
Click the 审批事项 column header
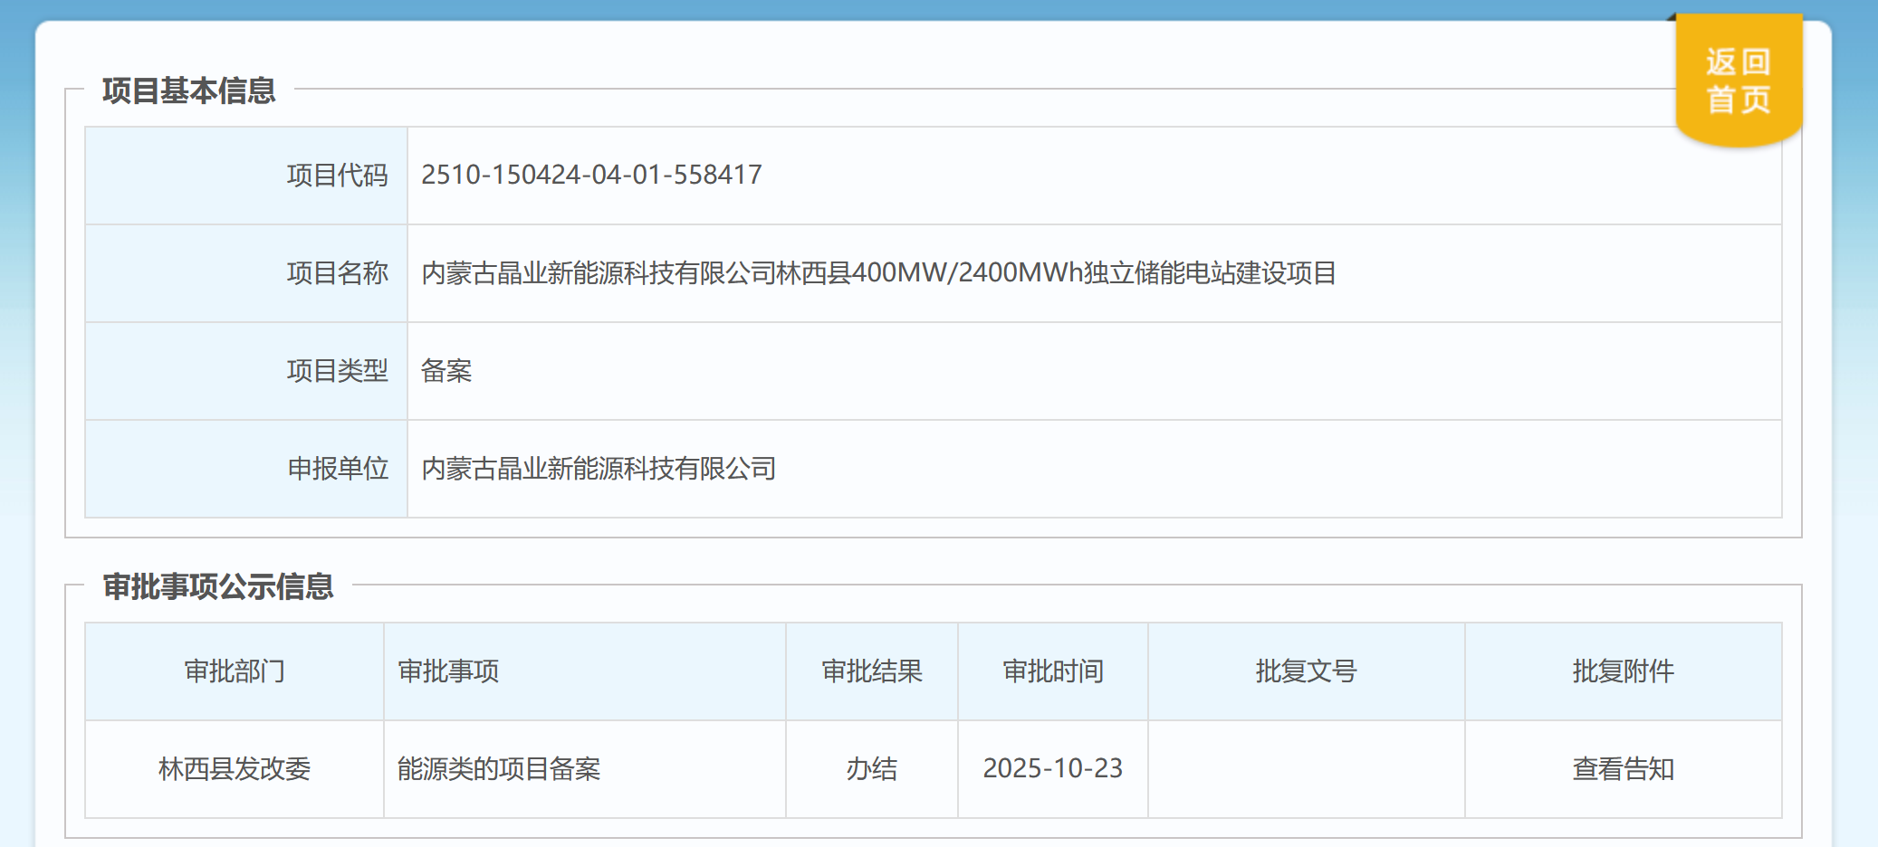pyautogui.click(x=448, y=671)
